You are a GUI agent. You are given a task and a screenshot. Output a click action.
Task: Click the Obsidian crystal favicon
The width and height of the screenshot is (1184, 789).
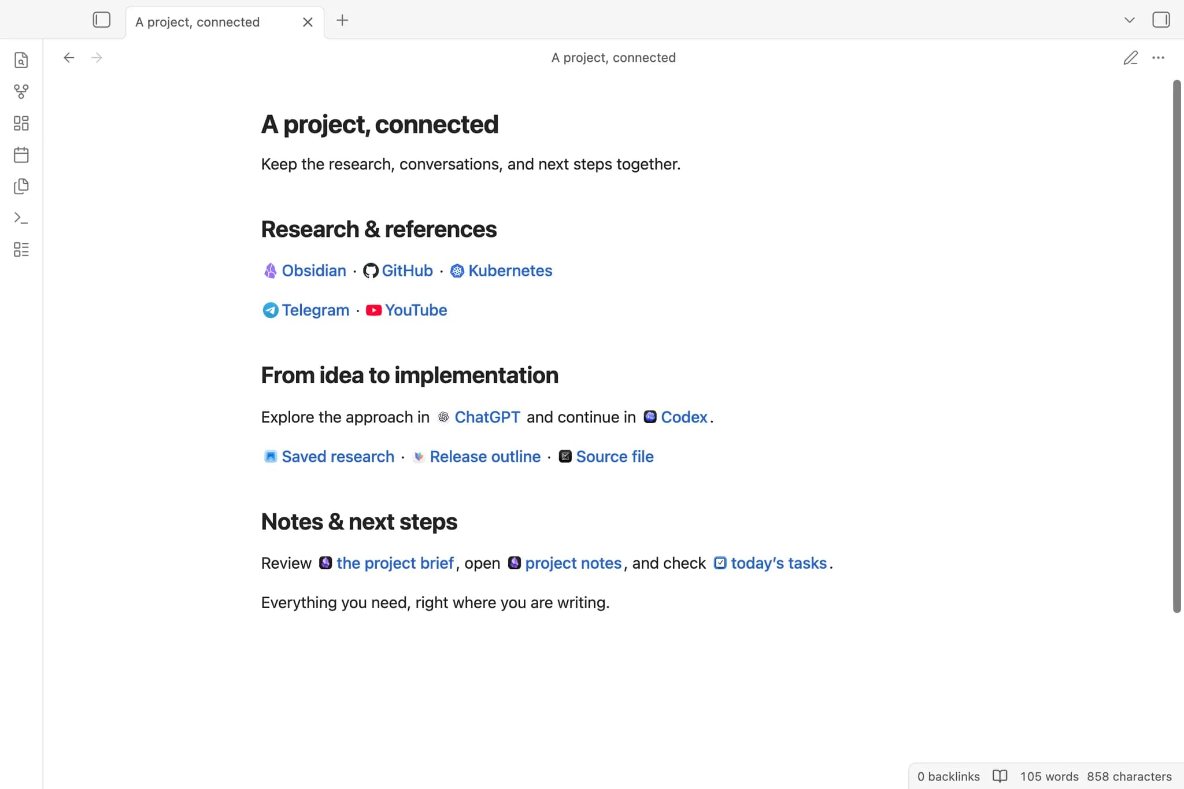click(270, 271)
